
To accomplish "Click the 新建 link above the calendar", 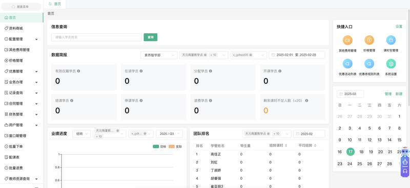I will pyautogui.click(x=399, y=94).
